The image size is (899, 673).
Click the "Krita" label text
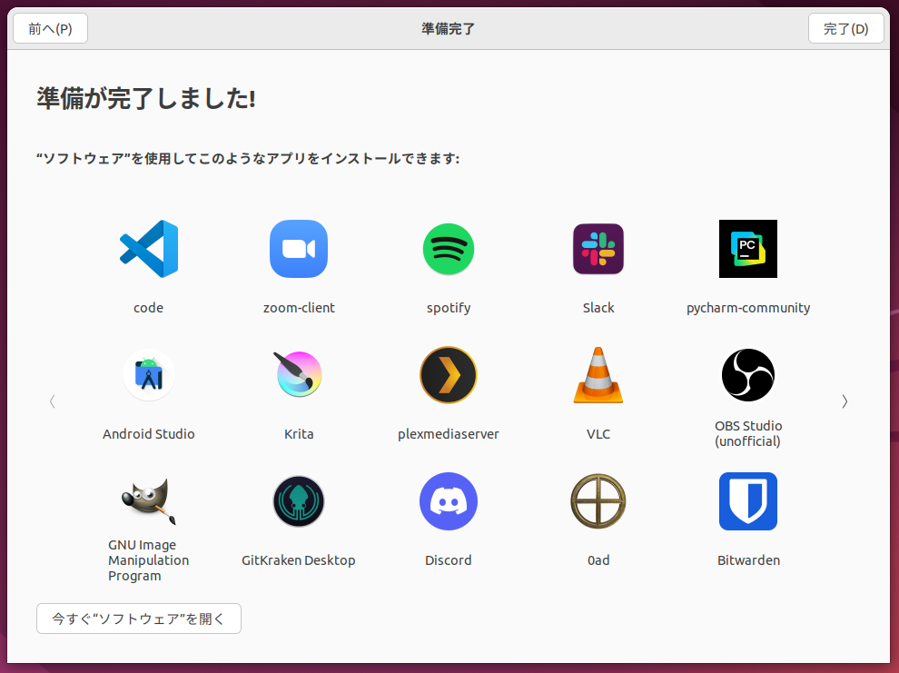click(x=299, y=434)
